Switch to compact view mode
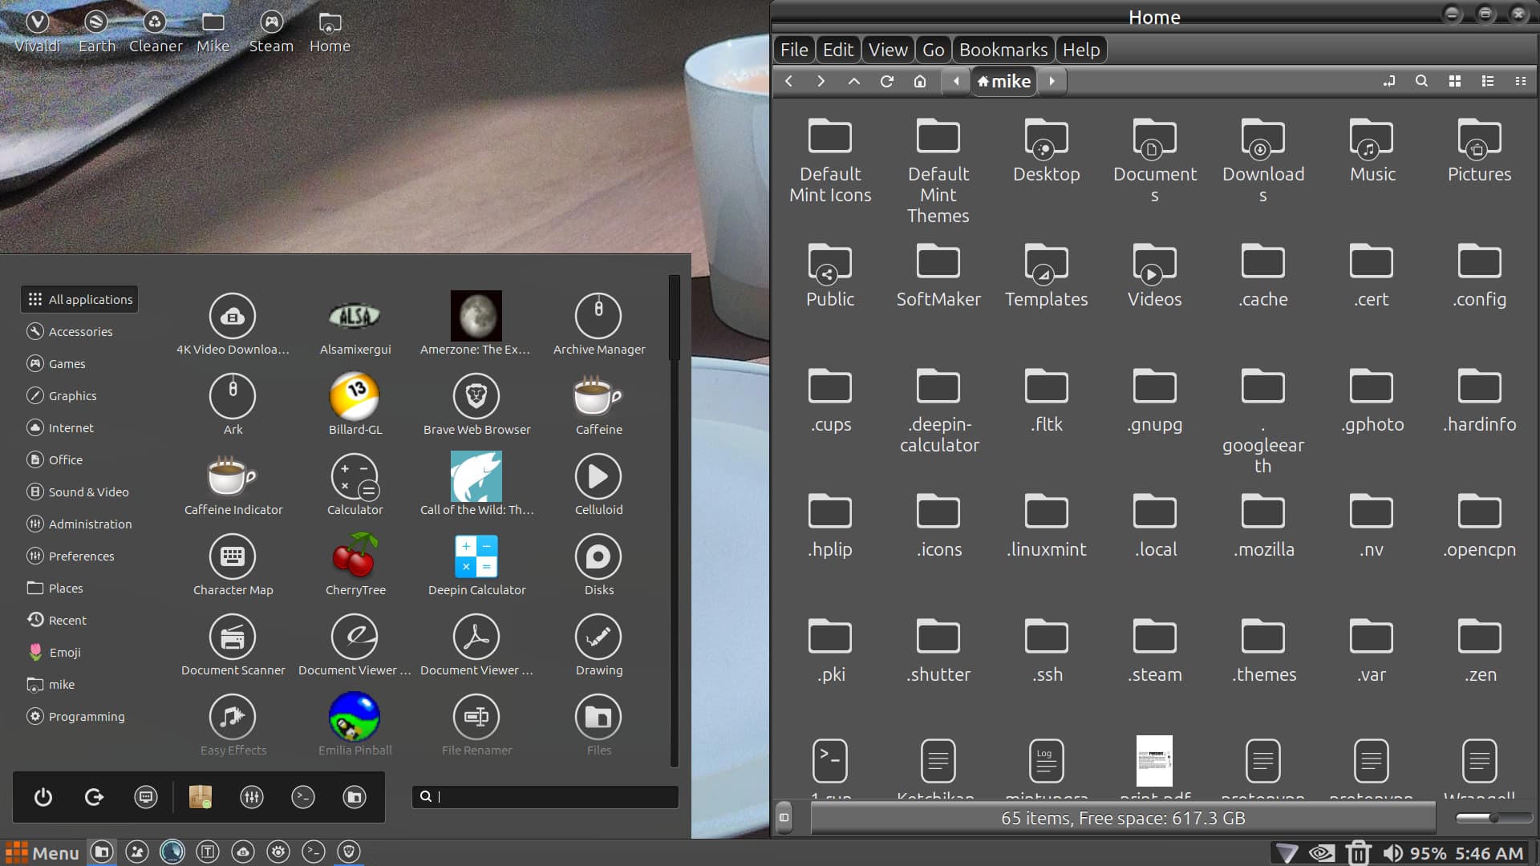Image resolution: width=1540 pixels, height=866 pixels. click(x=1520, y=81)
